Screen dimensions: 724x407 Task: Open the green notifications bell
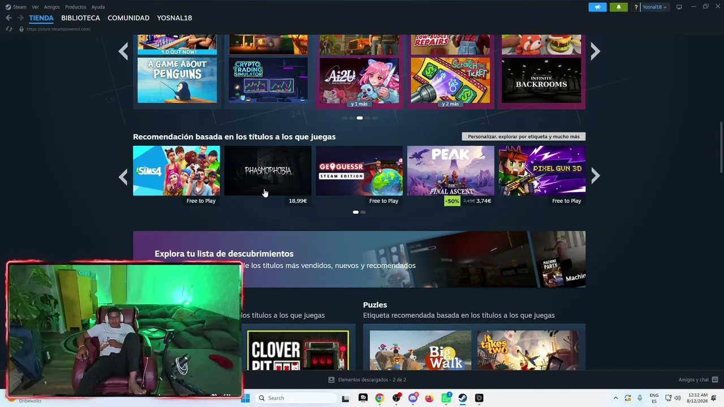618,7
